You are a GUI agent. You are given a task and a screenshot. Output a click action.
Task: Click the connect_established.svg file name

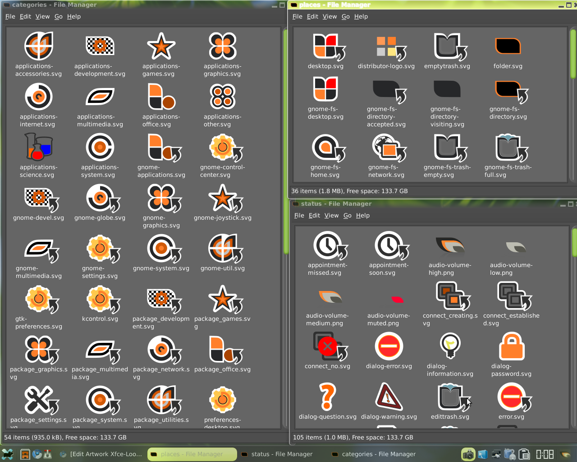pyautogui.click(x=511, y=319)
